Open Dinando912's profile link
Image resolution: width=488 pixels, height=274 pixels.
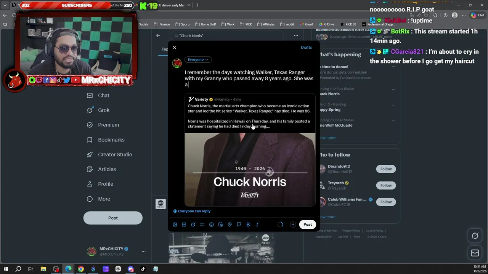(339, 166)
